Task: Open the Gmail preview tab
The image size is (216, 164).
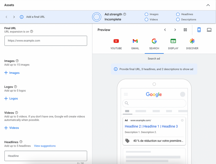Action: [135, 44]
